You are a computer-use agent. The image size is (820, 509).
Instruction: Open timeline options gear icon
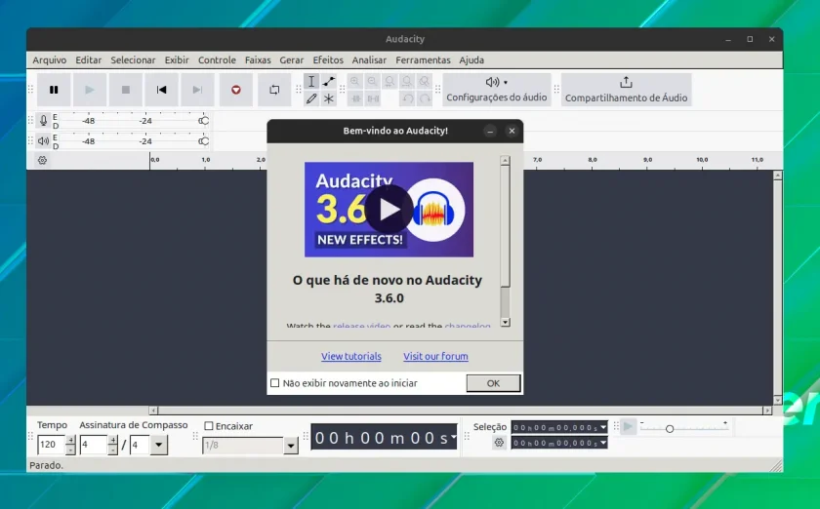42,161
